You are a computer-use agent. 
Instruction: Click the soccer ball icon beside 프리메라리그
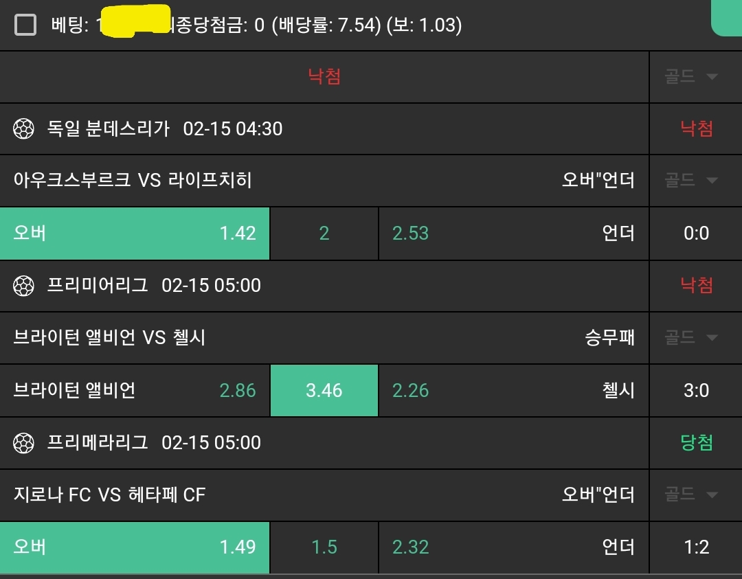[x=24, y=442]
